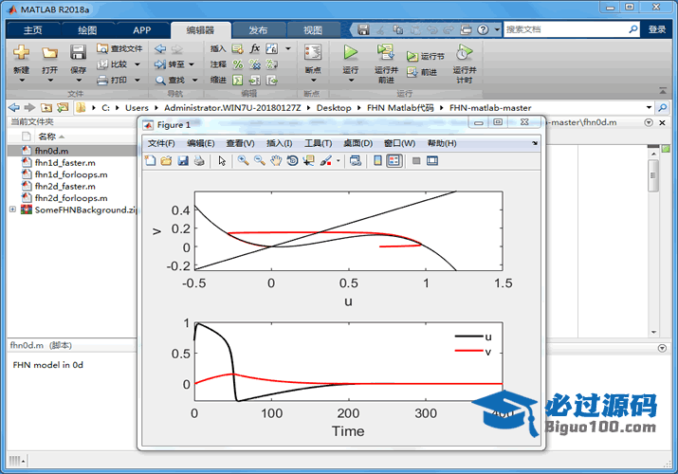
Task: Click Print Figure icon in Figure toolbar
Action: [x=199, y=161]
